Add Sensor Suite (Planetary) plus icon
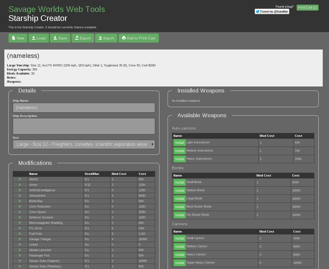 [x=20, y=266]
